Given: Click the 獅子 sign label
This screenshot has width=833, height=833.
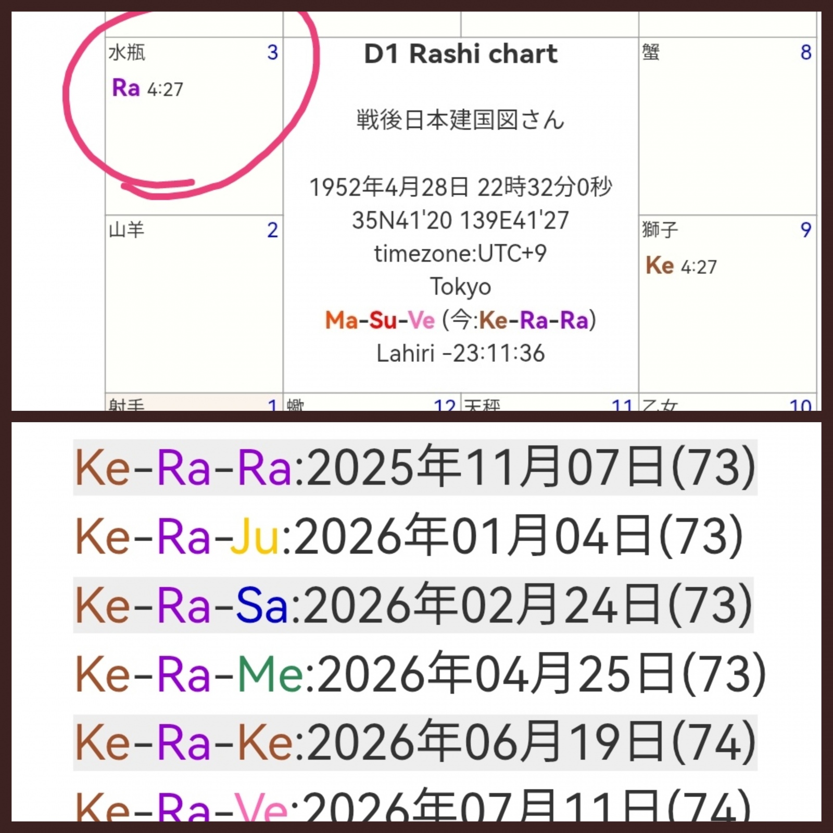Looking at the screenshot, I should pos(660,230).
